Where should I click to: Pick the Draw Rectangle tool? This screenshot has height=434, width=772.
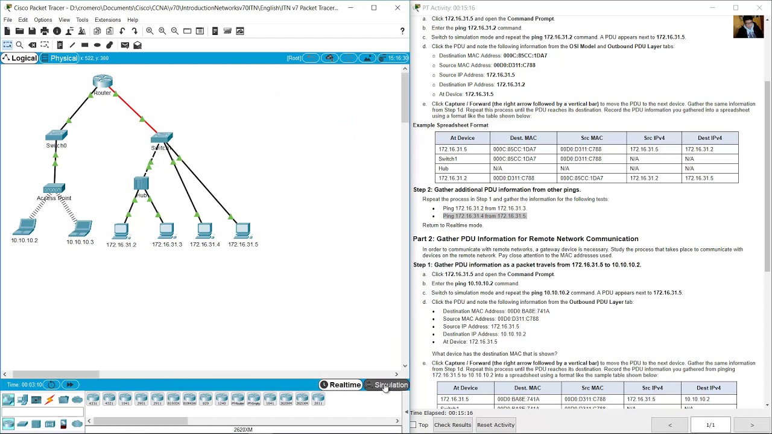(84, 45)
